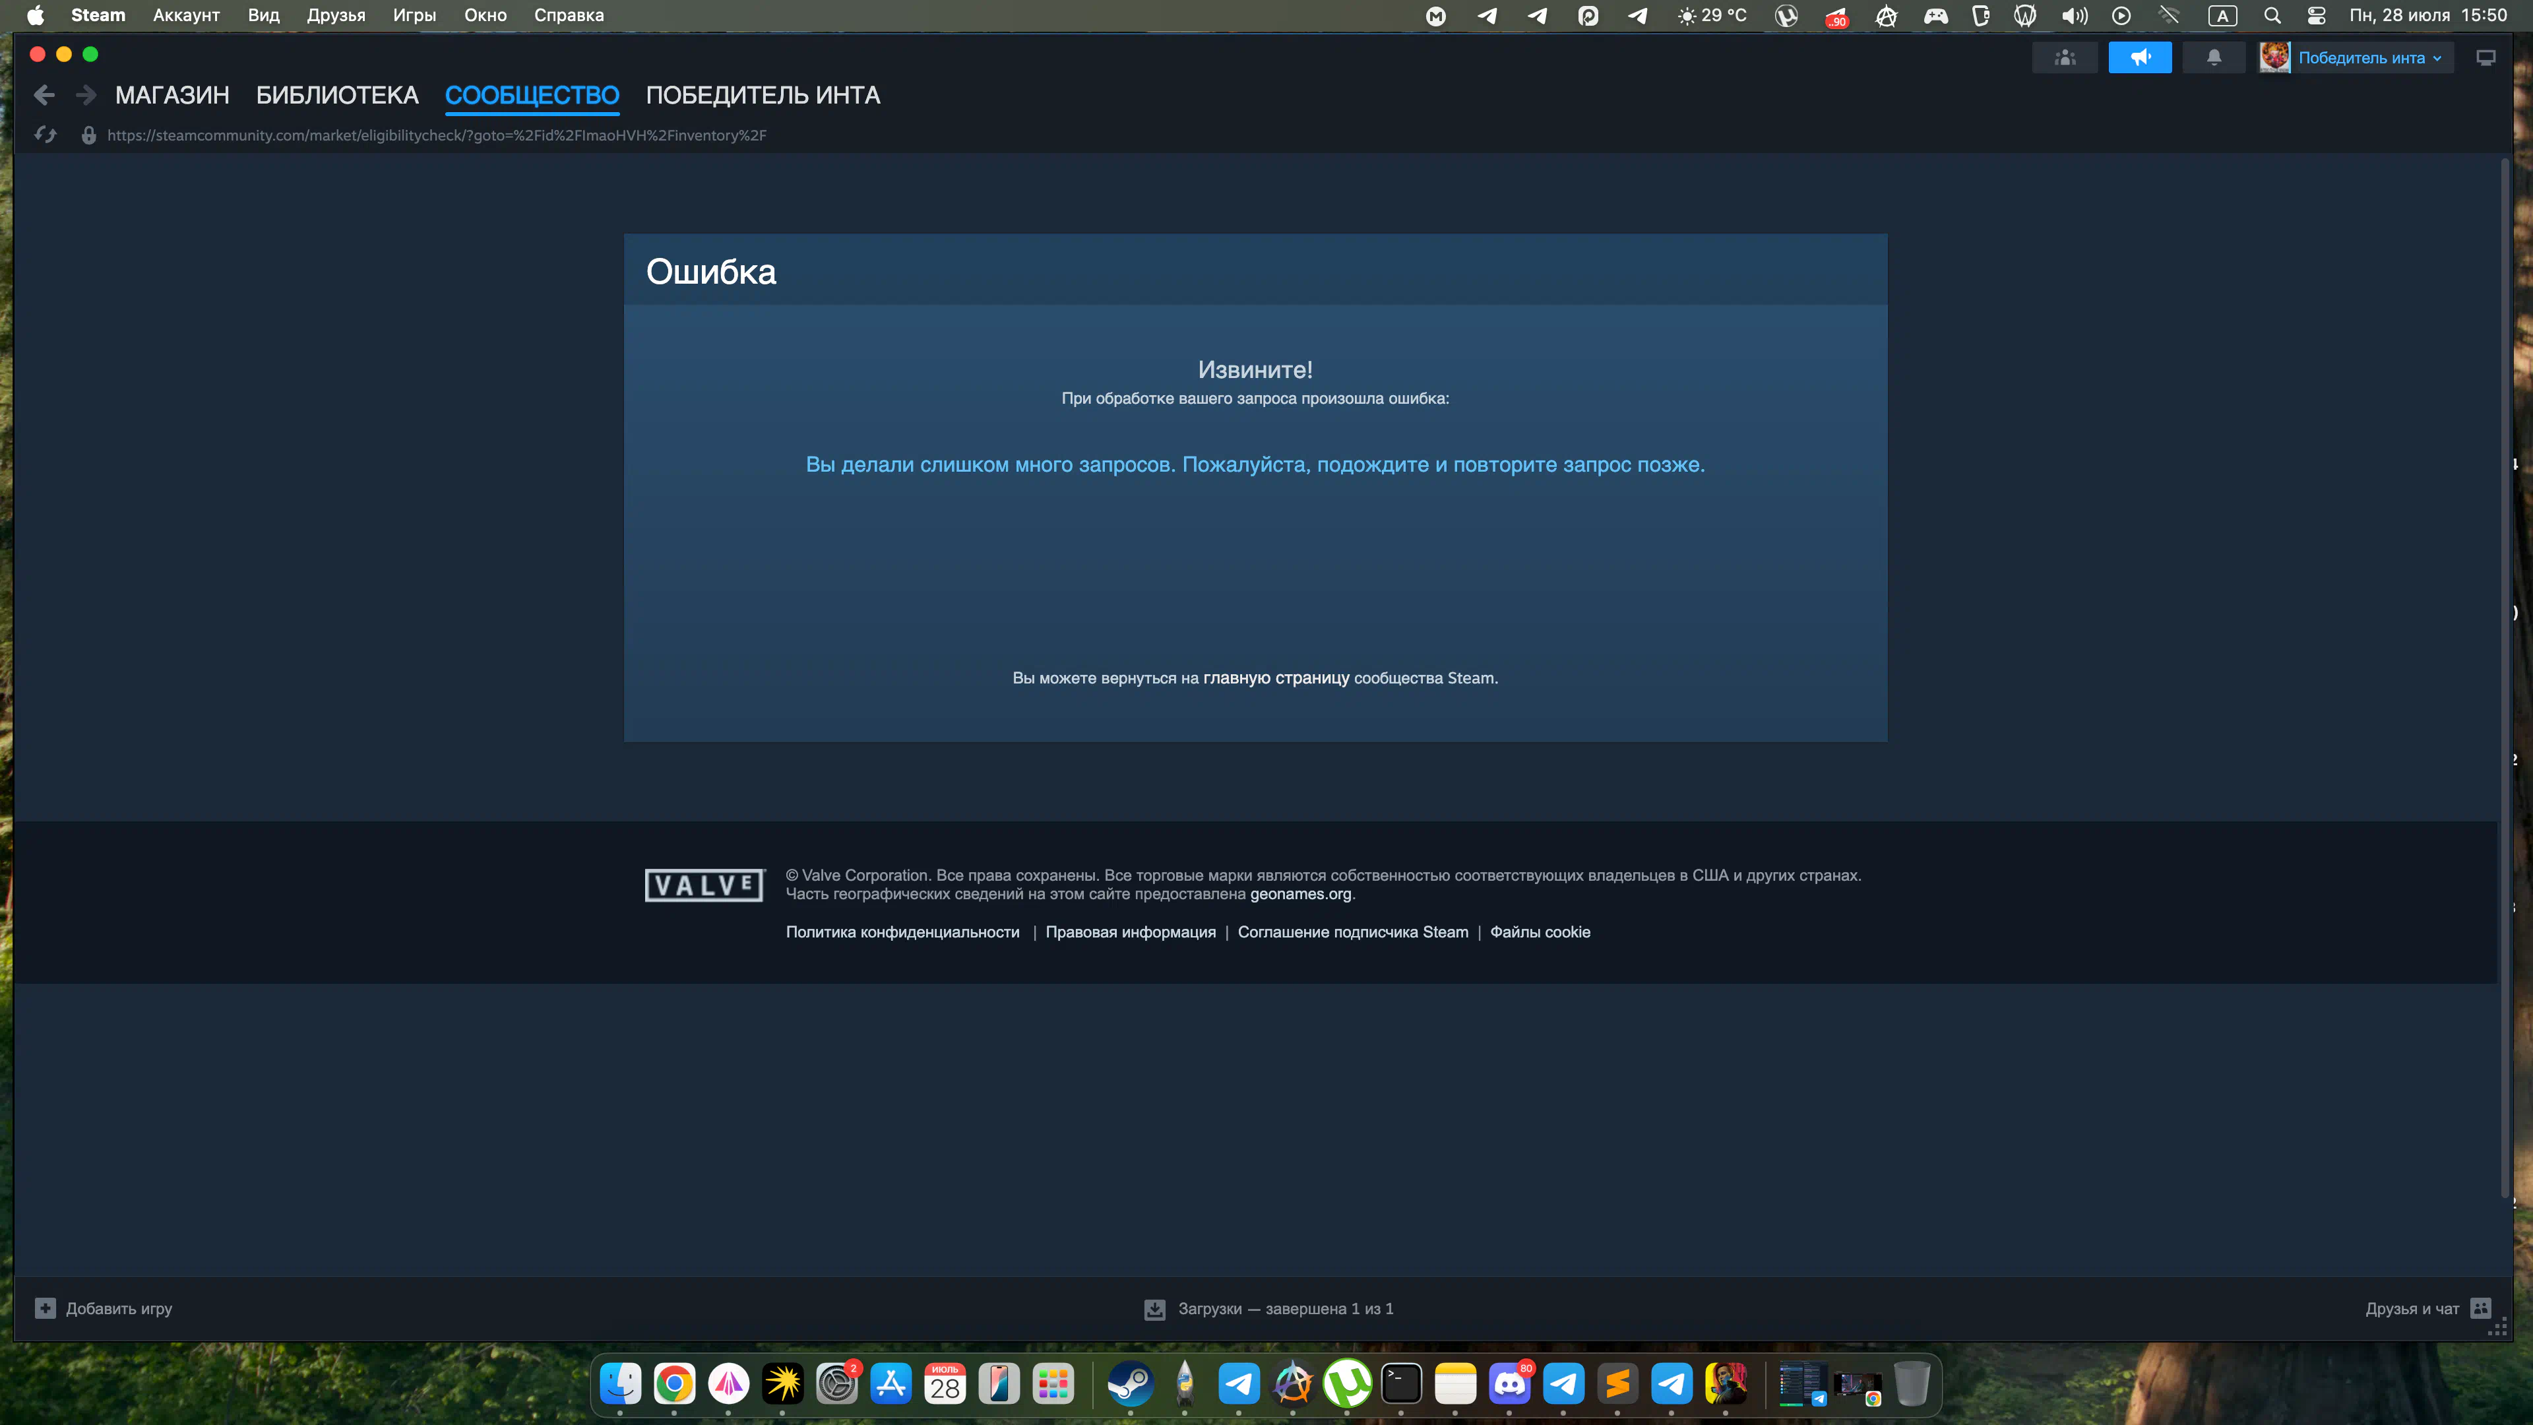Open the Добавить игру label

[119, 1308]
